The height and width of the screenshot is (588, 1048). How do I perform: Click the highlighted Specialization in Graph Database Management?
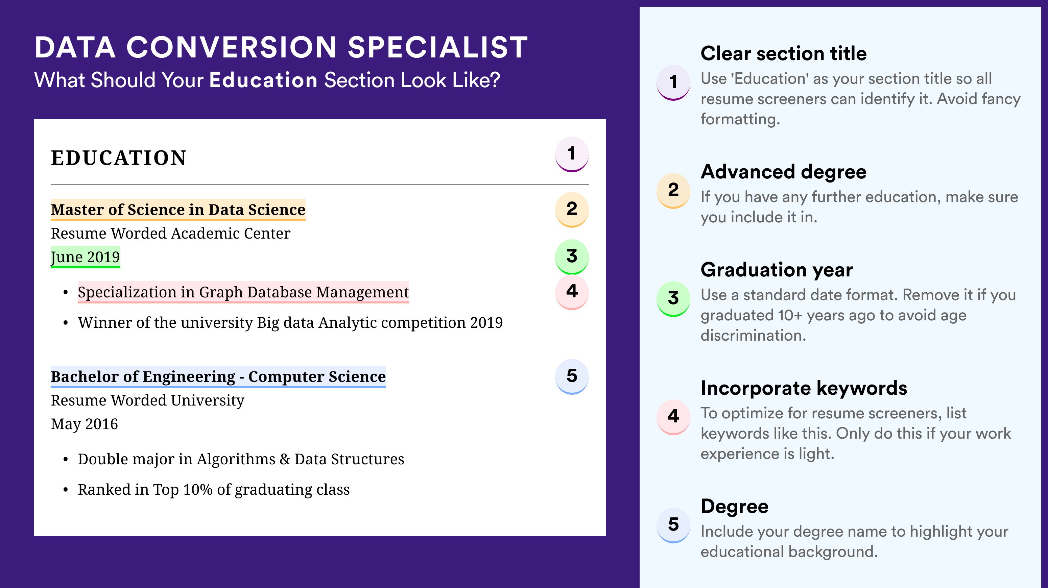[243, 292]
